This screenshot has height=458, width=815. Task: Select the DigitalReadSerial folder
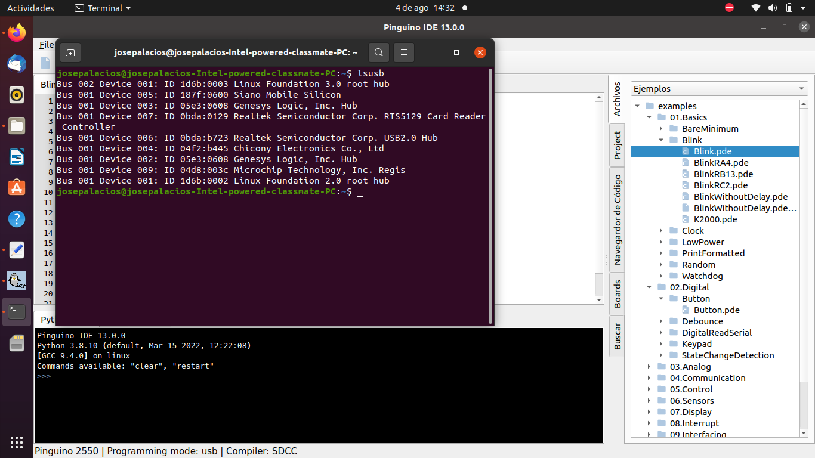[x=717, y=333]
